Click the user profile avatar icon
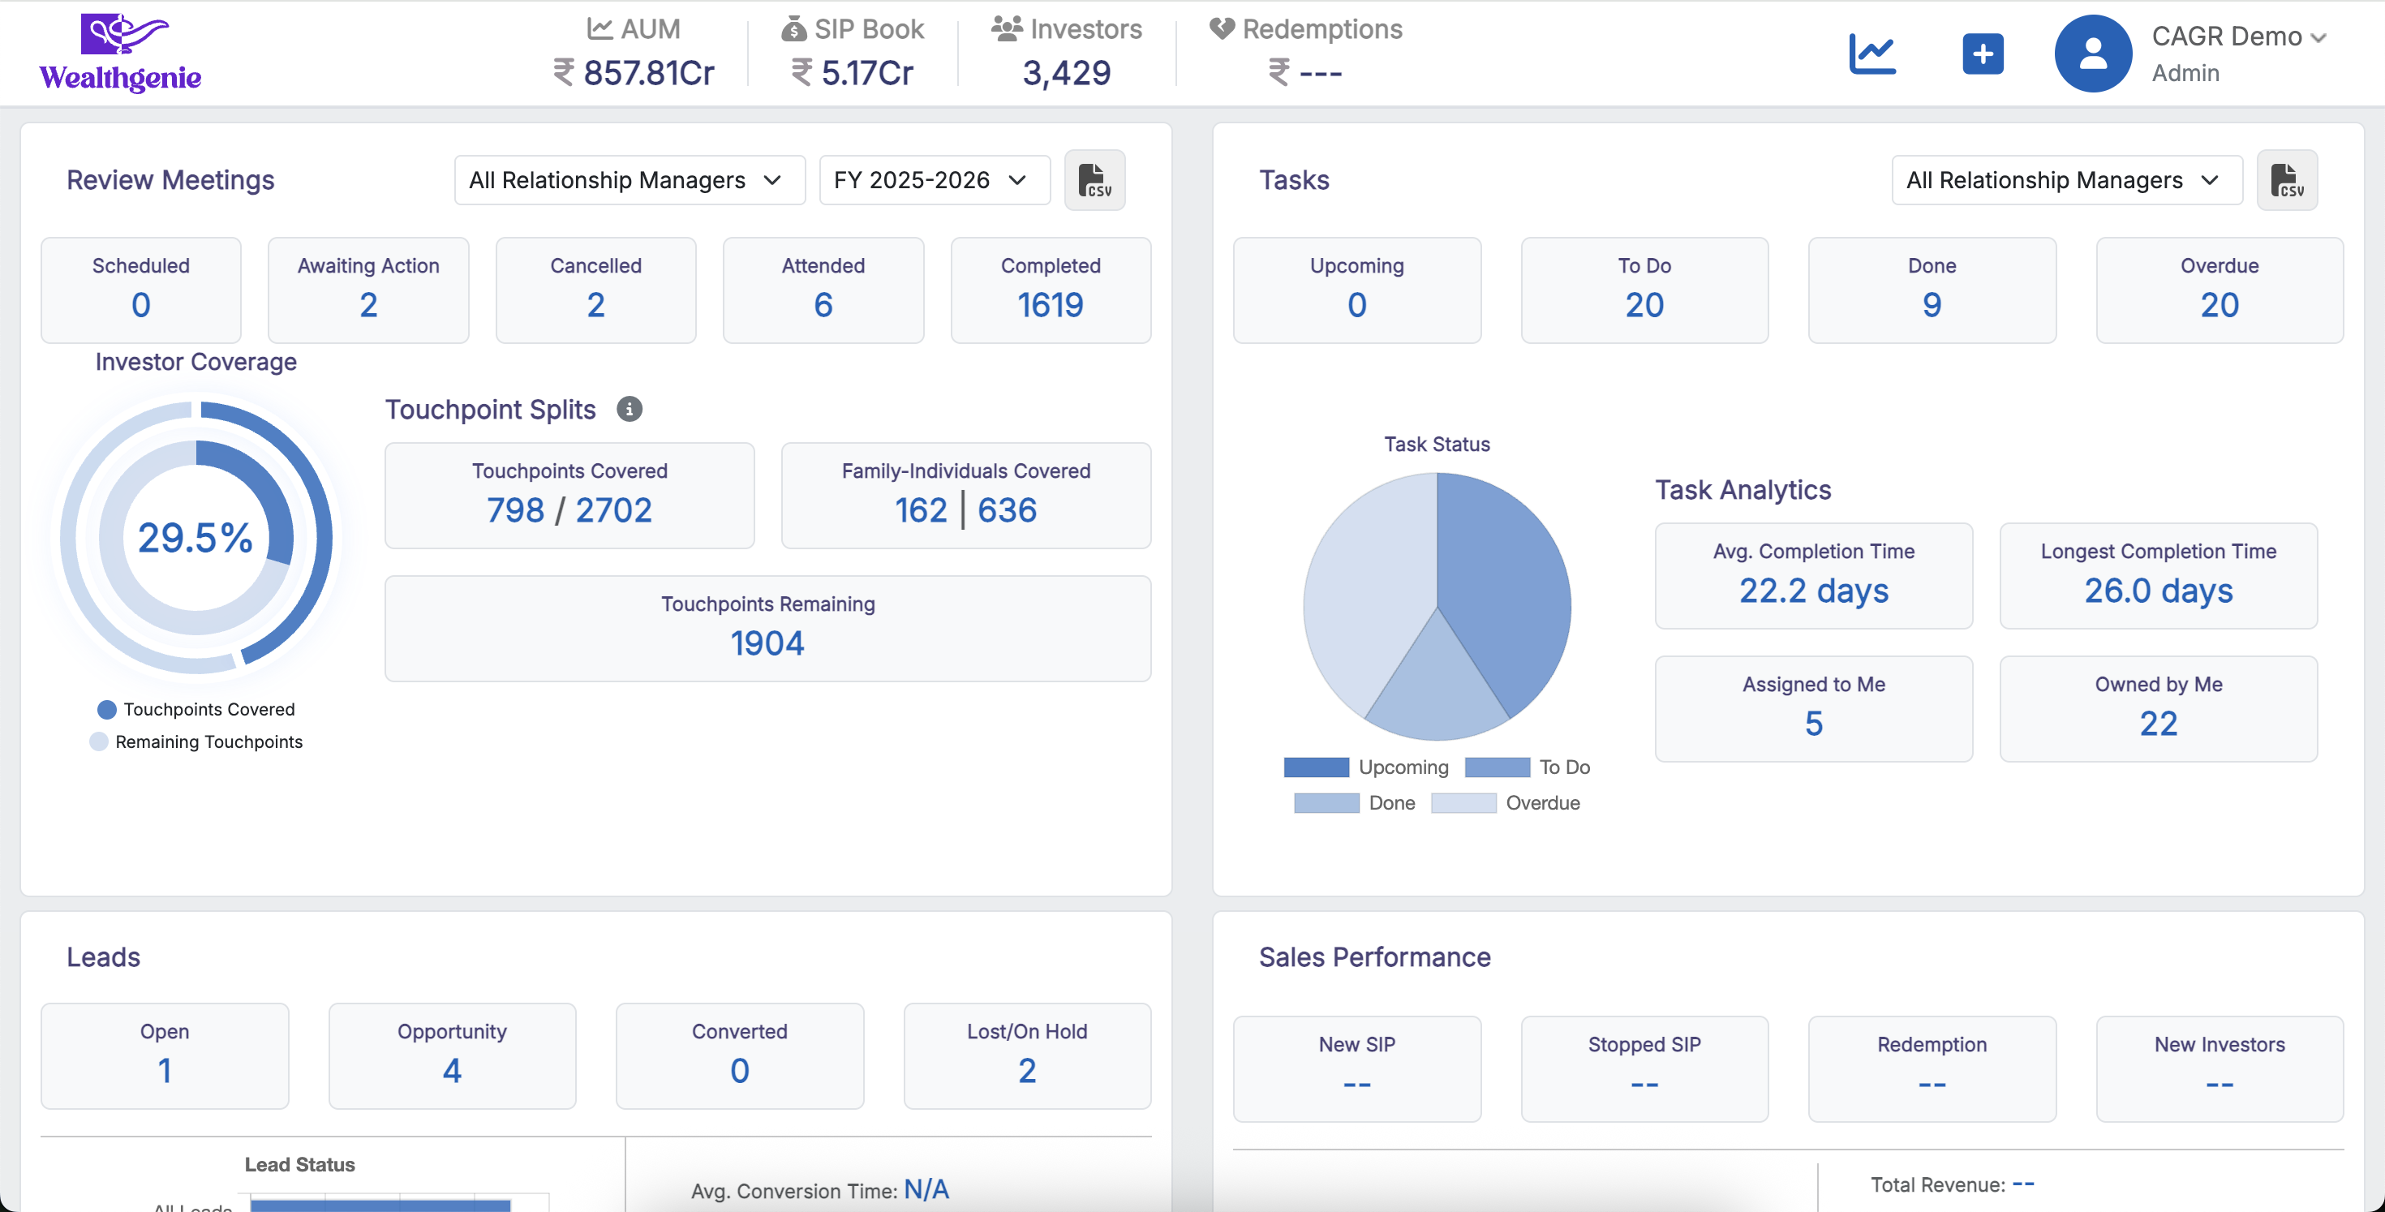Screen dimensions: 2385x1212 click(x=2092, y=54)
